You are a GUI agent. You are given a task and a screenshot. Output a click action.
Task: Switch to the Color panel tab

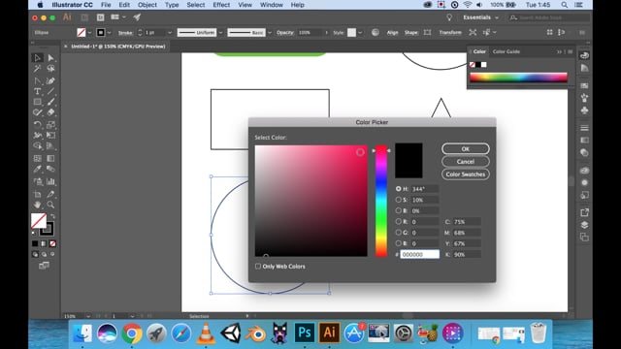(479, 51)
